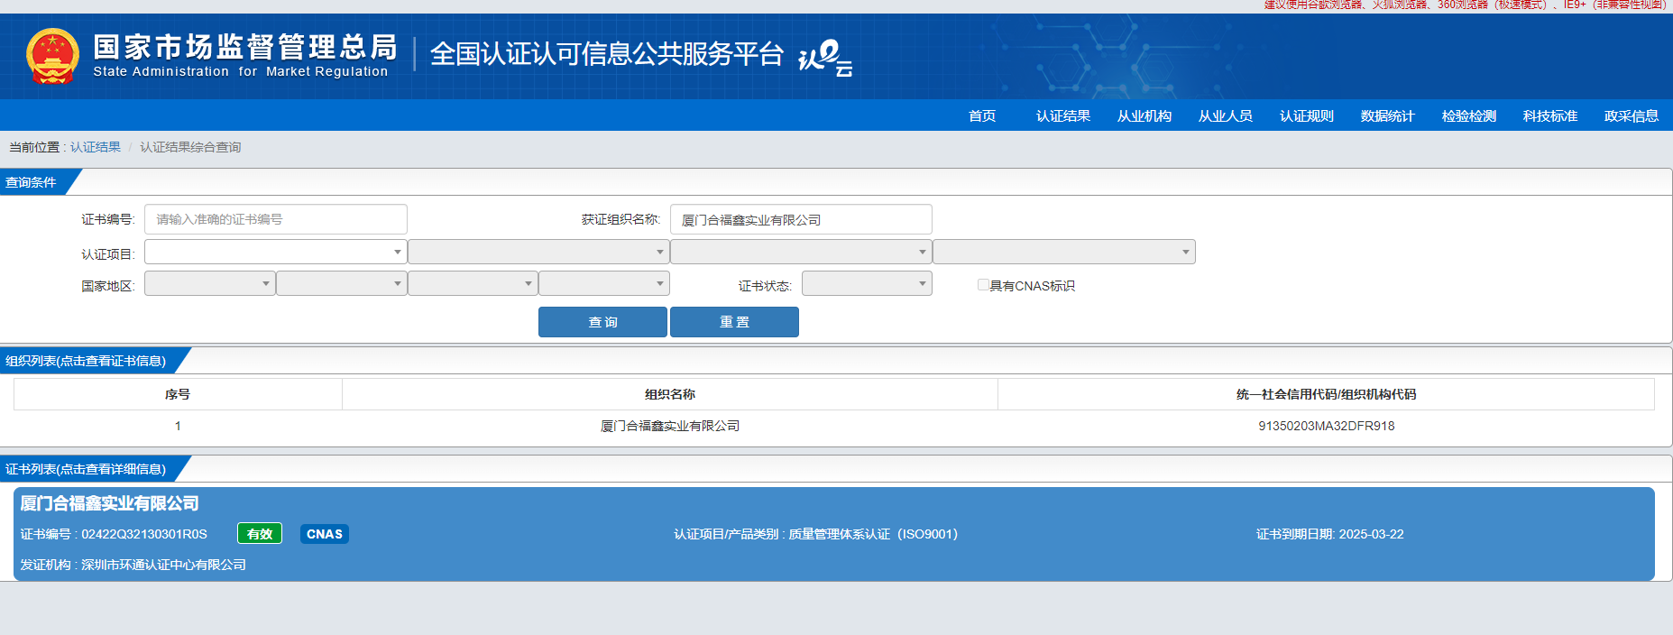Open the fourth 认证项目 dropdown
Image resolution: width=1673 pixels, height=635 pixels.
[1064, 252]
